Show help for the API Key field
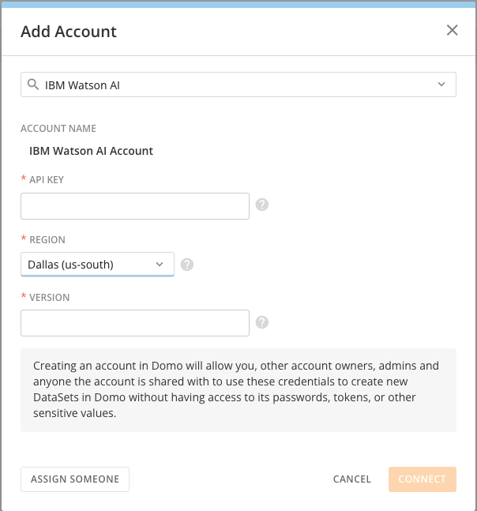The width and height of the screenshot is (477, 511). (x=262, y=205)
